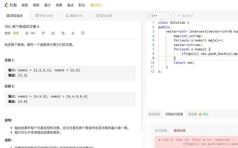Collapse the Line 8 error message triangle

tap(159, 140)
